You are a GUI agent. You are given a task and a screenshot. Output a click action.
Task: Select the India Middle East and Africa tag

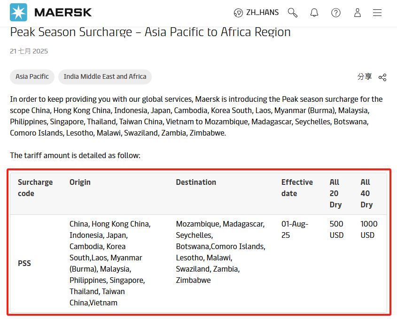coord(105,76)
